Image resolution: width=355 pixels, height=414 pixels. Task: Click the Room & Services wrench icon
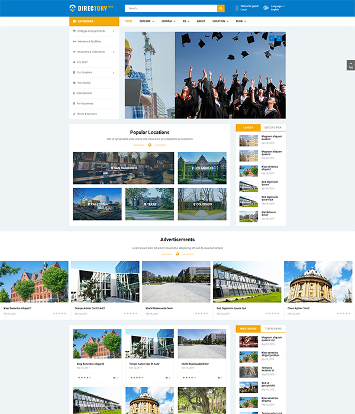74,114
